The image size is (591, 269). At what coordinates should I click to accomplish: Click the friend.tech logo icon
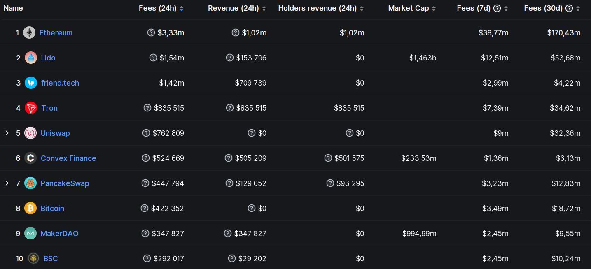pyautogui.click(x=31, y=83)
